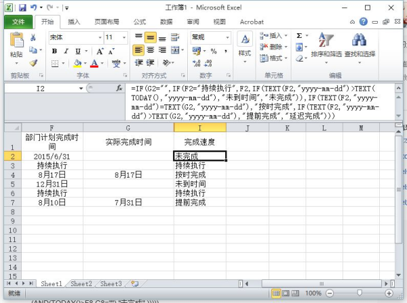Open the Formulas (公式) ribbon tab
Viewport: 407px width, 303px height.
click(x=140, y=22)
